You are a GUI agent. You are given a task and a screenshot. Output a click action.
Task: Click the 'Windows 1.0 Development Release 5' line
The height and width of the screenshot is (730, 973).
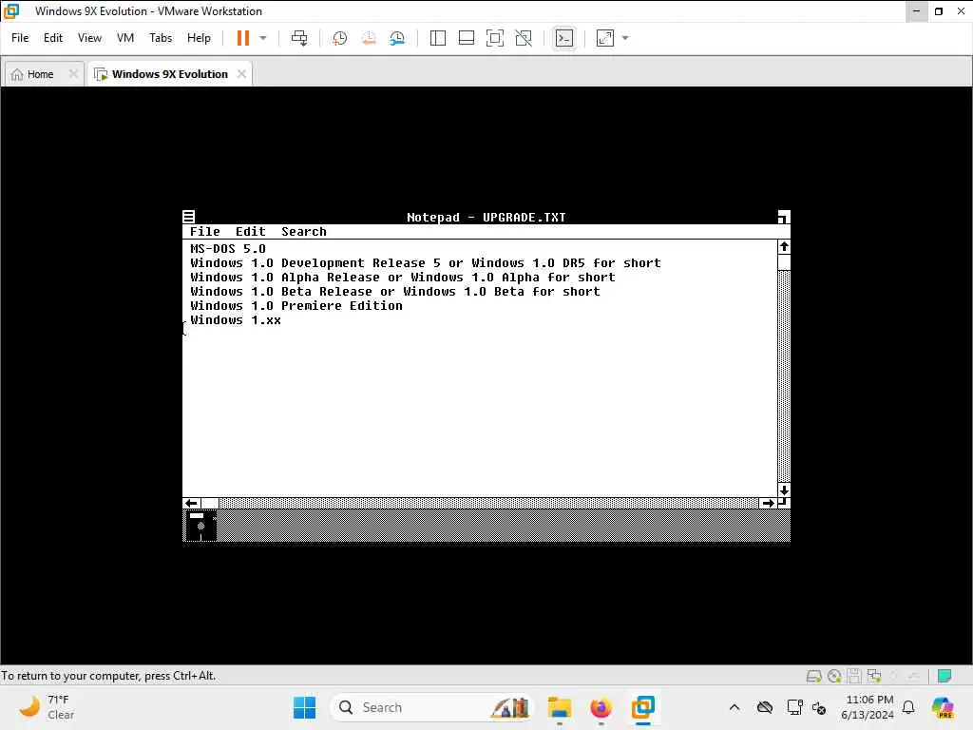[x=426, y=263]
